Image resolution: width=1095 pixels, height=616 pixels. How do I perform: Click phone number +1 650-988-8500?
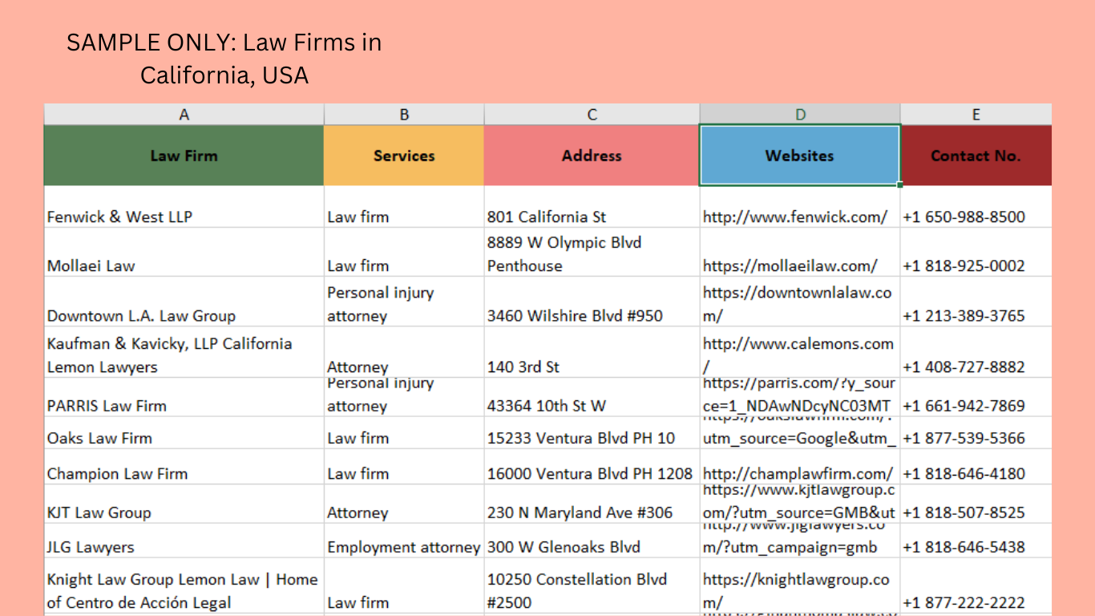coord(964,217)
